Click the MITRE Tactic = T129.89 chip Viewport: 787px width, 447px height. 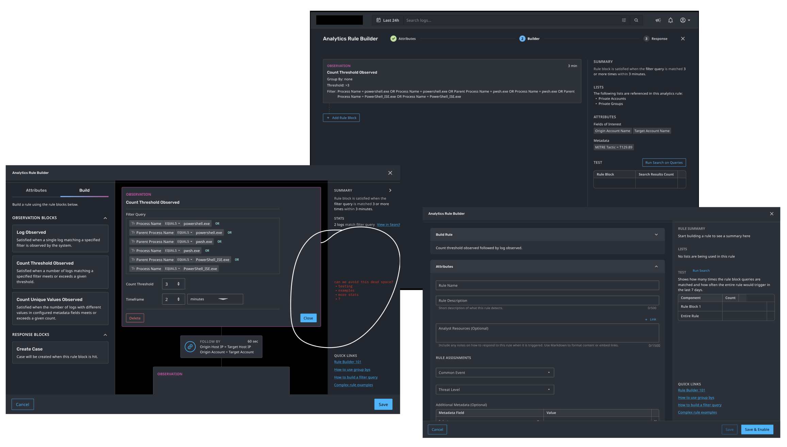pos(614,147)
